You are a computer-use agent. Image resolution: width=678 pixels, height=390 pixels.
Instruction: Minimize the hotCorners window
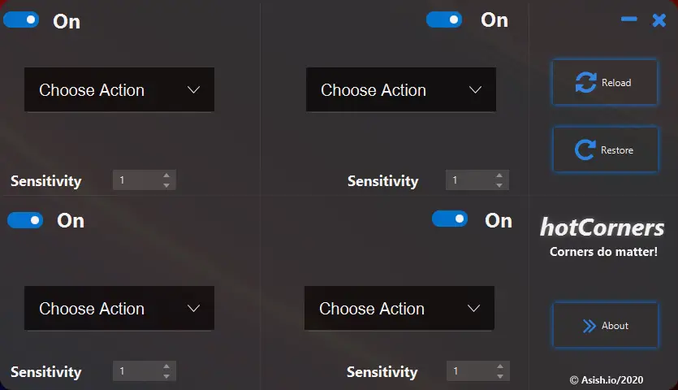click(629, 19)
